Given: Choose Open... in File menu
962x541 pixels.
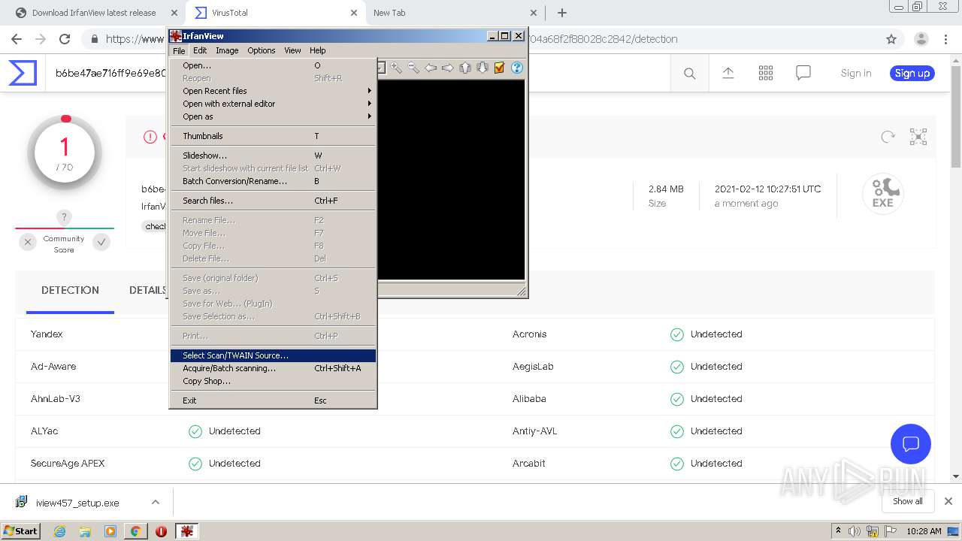Looking at the screenshot, I should [x=273, y=65].
